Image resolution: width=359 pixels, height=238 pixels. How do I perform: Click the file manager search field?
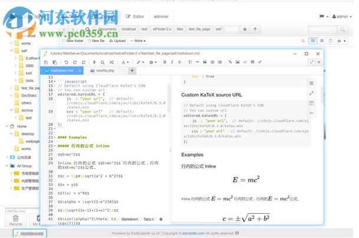pos(322,29)
